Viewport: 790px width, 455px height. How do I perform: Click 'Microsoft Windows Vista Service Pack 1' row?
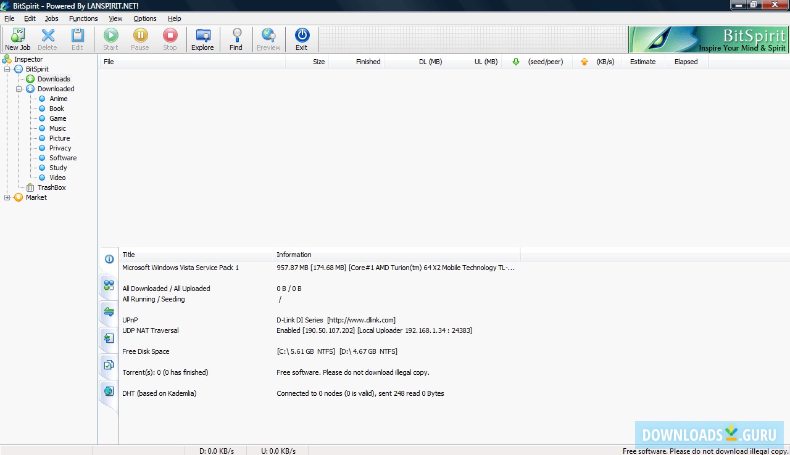coord(180,268)
